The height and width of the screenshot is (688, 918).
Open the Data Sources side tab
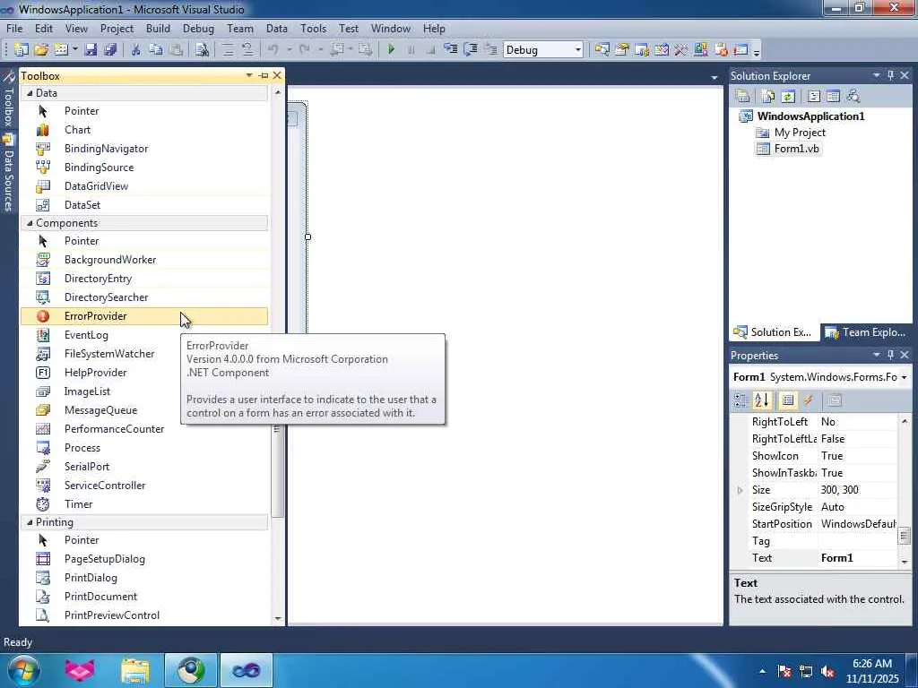(x=8, y=173)
